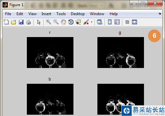Viewport: 165px width, 116px height.
Task: Select the Edit Plot arrow tool
Action: [39, 22]
